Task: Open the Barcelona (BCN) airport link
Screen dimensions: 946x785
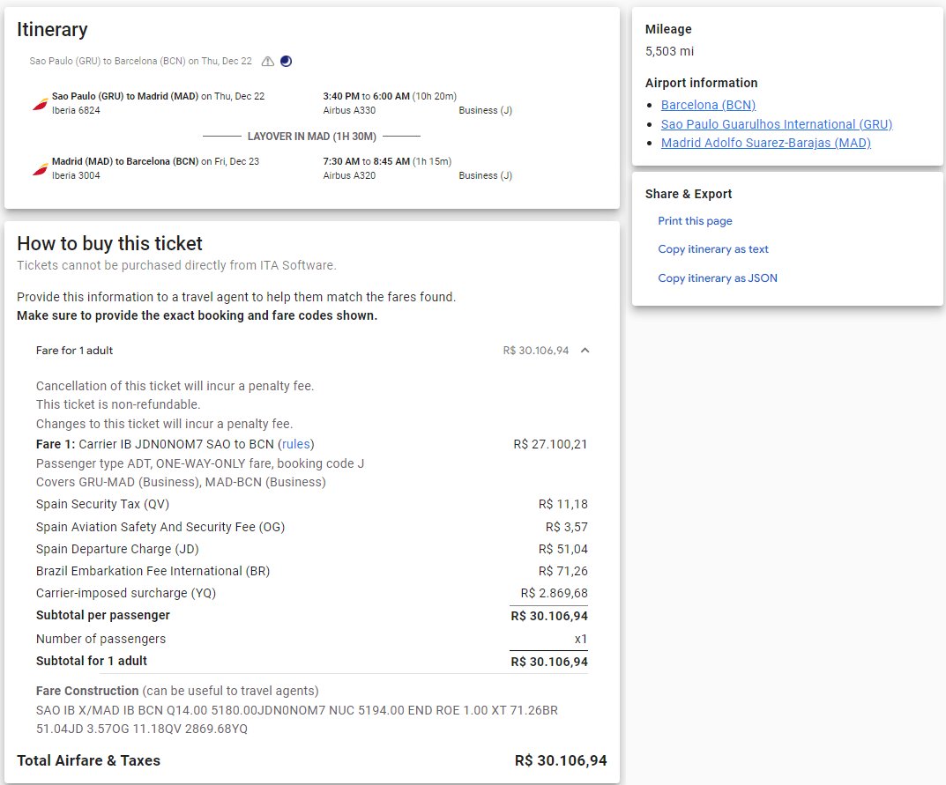Action: (708, 105)
